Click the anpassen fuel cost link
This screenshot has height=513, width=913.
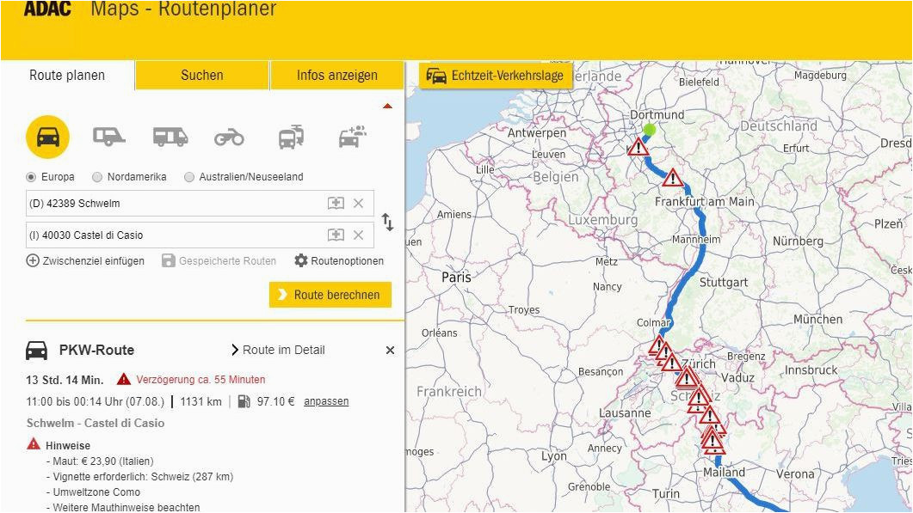[326, 401]
